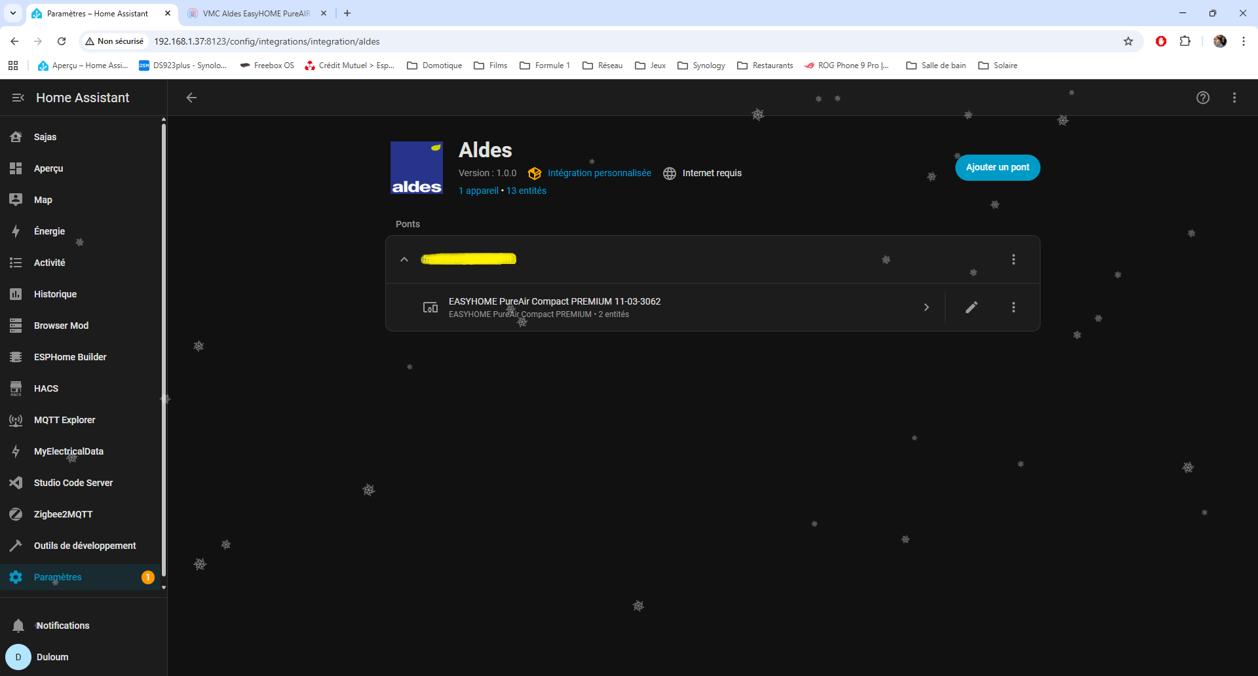This screenshot has width=1258, height=676.
Task: Open the 13 entités link
Action: pyautogui.click(x=526, y=191)
